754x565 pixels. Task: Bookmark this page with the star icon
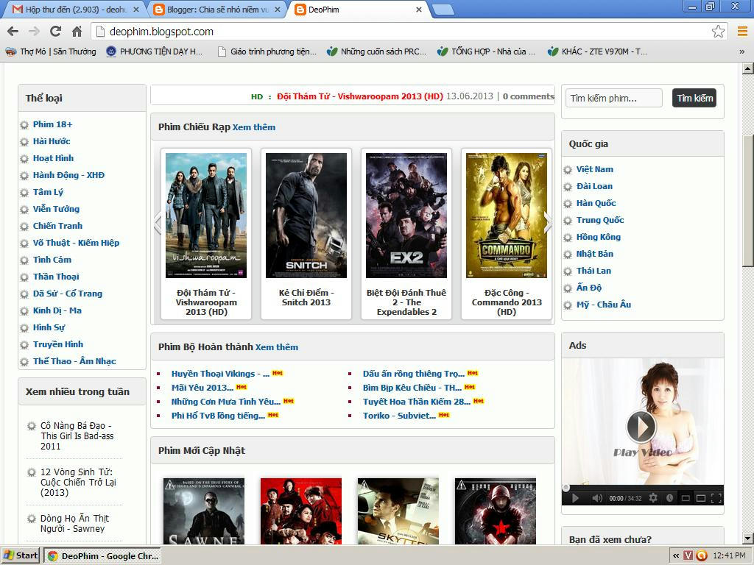click(718, 32)
